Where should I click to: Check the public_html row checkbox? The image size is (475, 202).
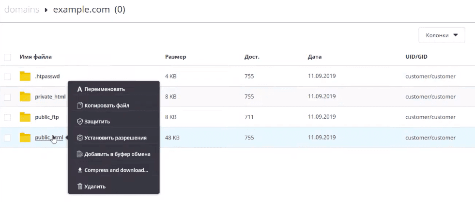click(x=7, y=138)
